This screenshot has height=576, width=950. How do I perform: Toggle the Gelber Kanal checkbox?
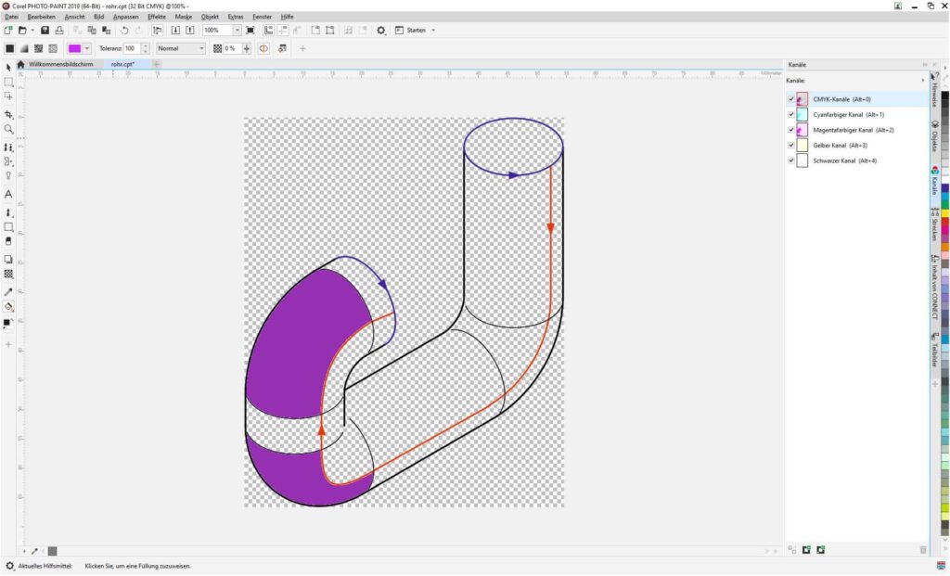click(x=791, y=146)
